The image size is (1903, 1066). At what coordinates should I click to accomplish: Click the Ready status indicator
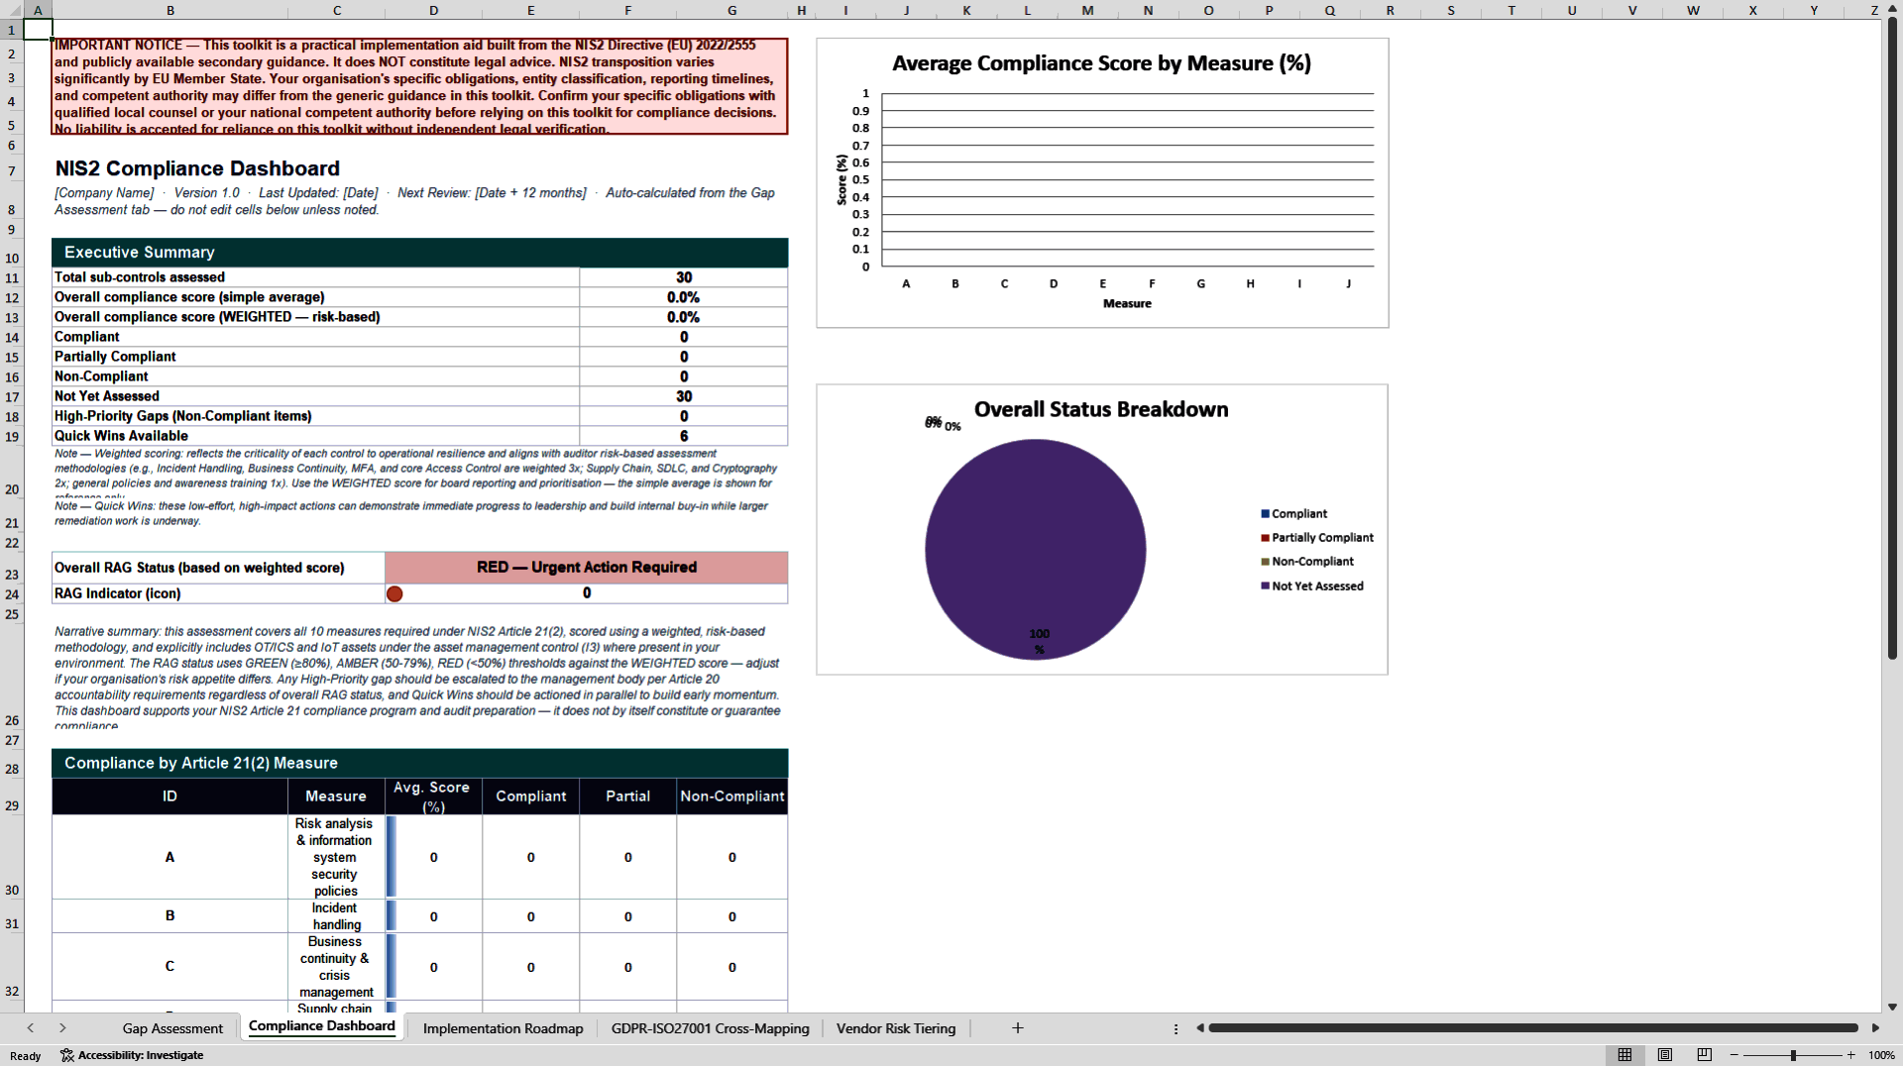point(26,1056)
